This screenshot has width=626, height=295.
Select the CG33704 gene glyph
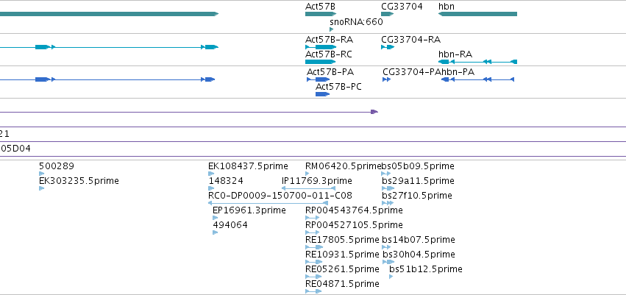pos(387,14)
